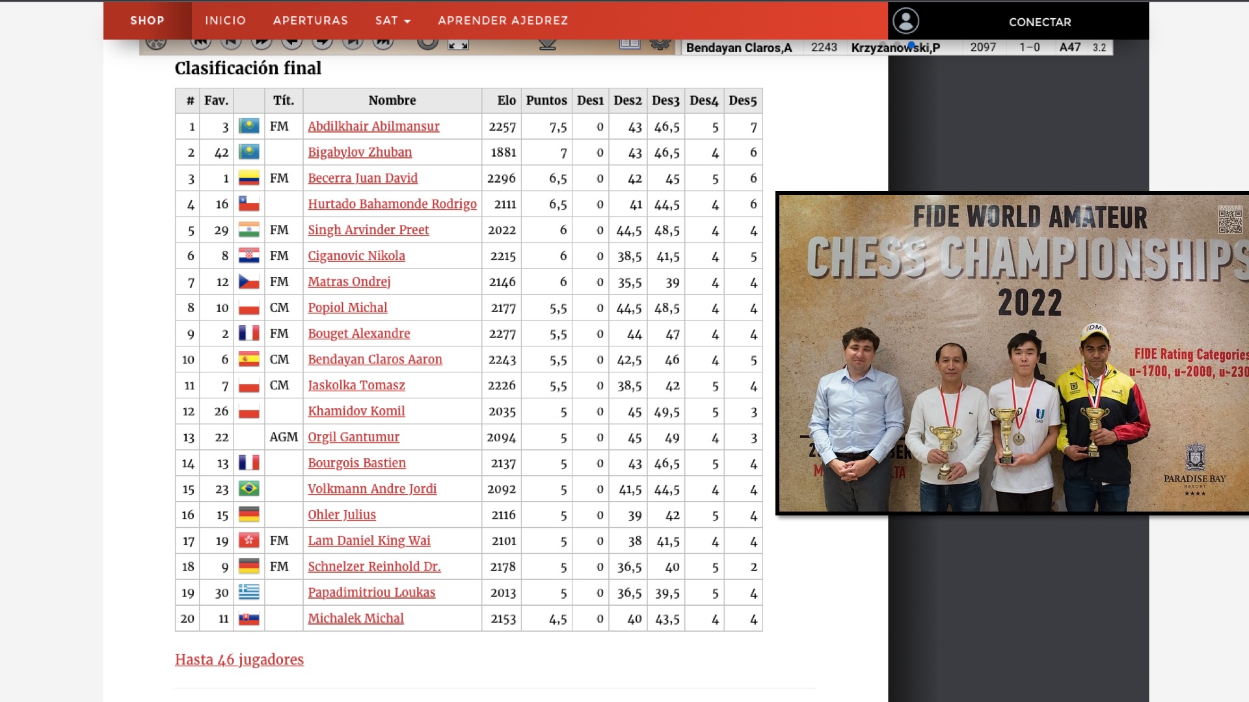Click the user profile avatar icon
Screen dimensions: 1249x702
[x=906, y=21]
